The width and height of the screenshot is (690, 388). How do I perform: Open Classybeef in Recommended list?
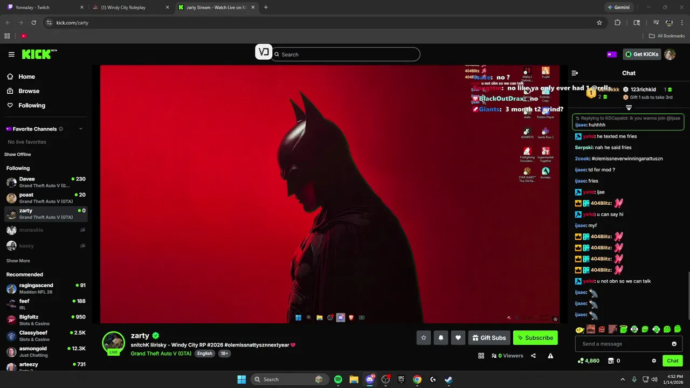[46, 336]
